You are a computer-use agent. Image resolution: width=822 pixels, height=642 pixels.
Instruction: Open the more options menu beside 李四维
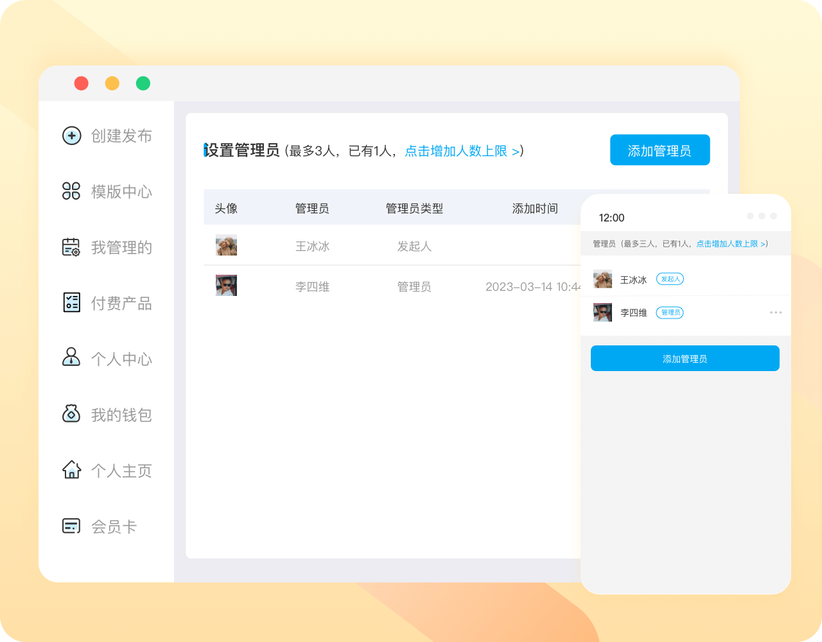tap(775, 313)
